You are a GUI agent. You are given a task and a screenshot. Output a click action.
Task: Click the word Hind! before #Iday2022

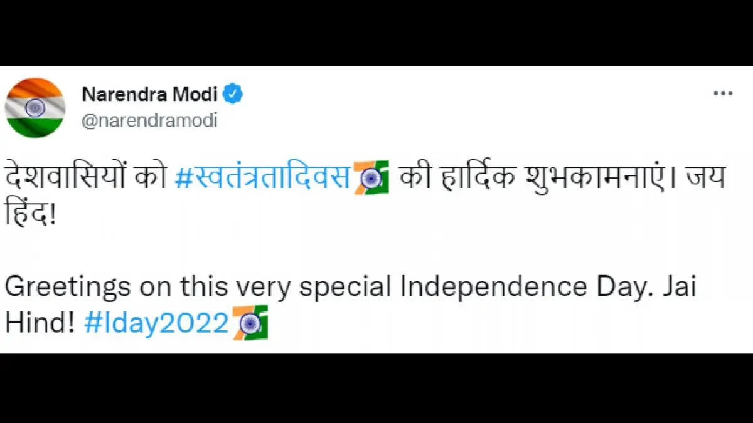[40, 323]
